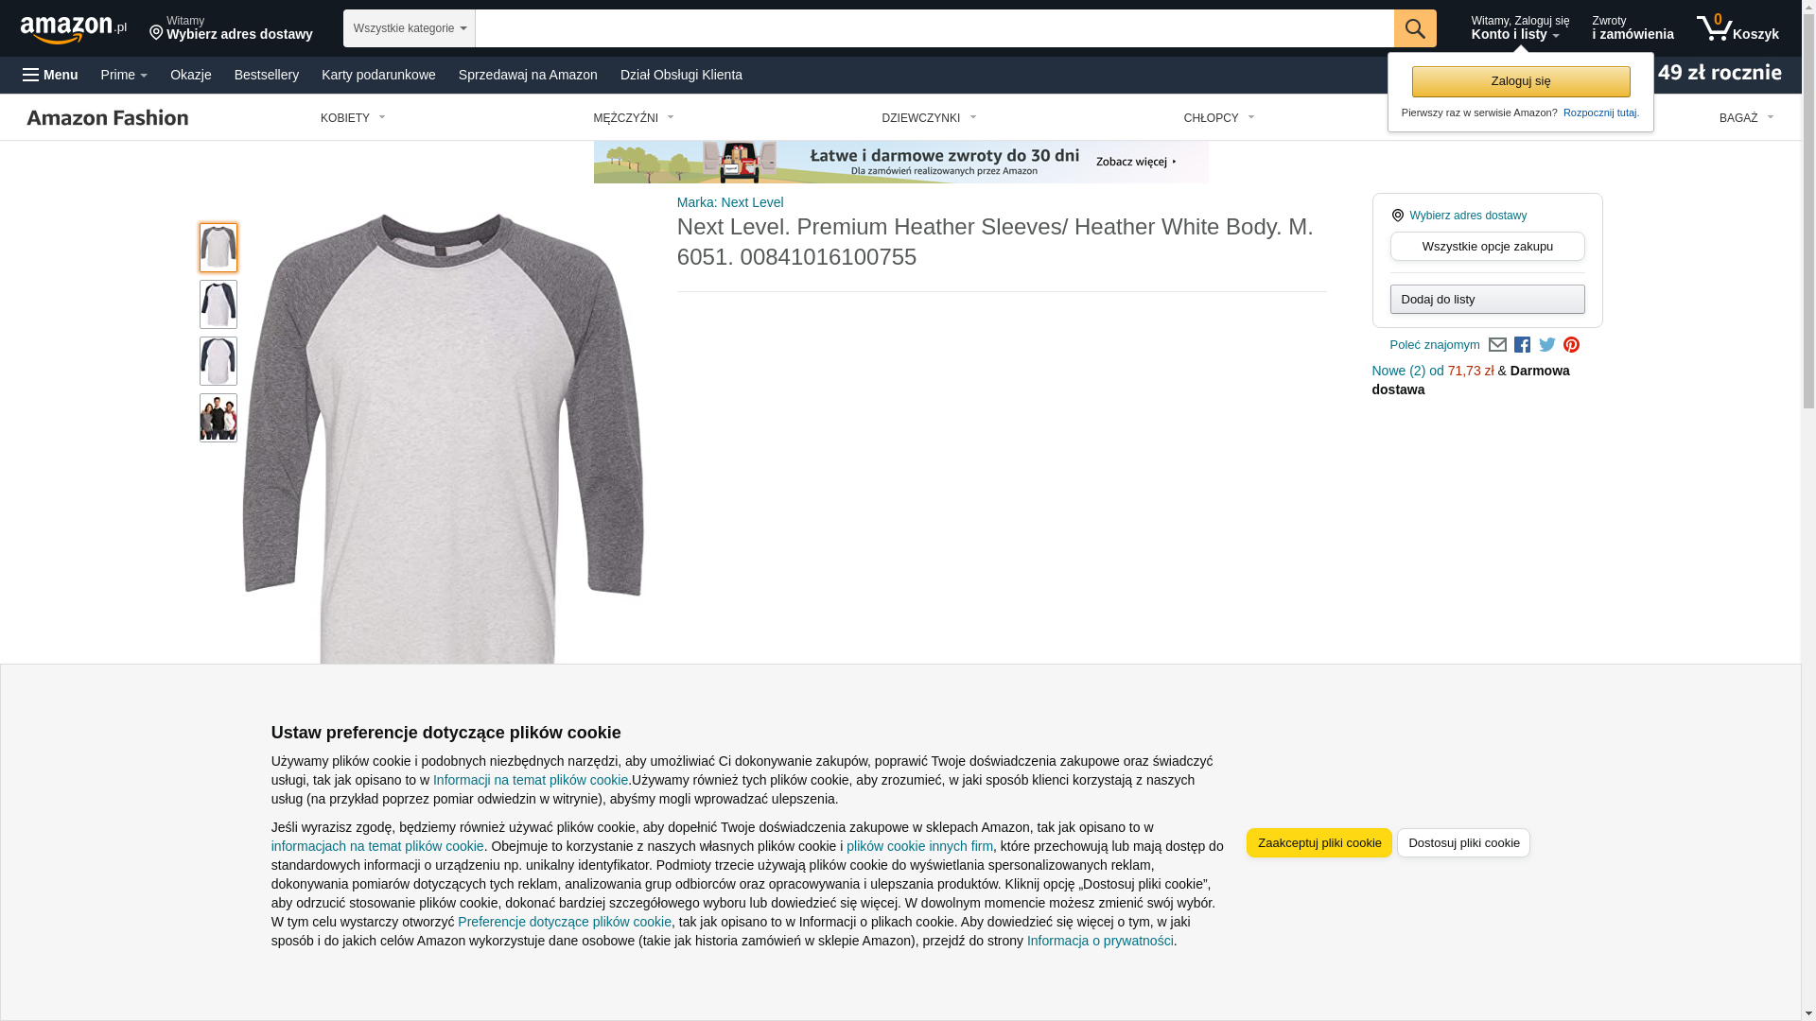Expand the Wszystkie kategorie search dropdown

coord(410,28)
